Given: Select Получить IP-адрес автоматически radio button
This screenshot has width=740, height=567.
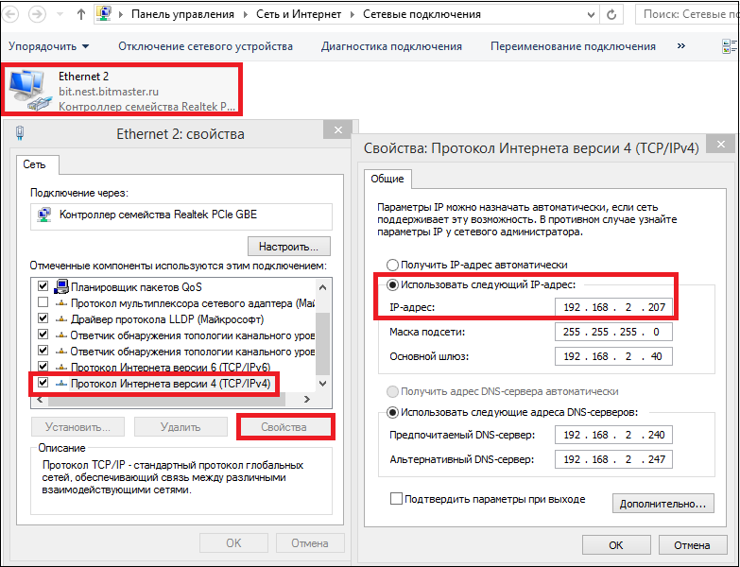Looking at the screenshot, I should 392,265.
